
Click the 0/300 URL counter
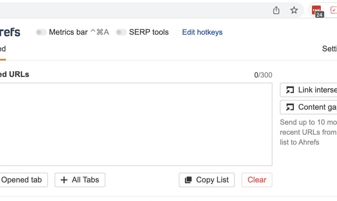point(263,75)
